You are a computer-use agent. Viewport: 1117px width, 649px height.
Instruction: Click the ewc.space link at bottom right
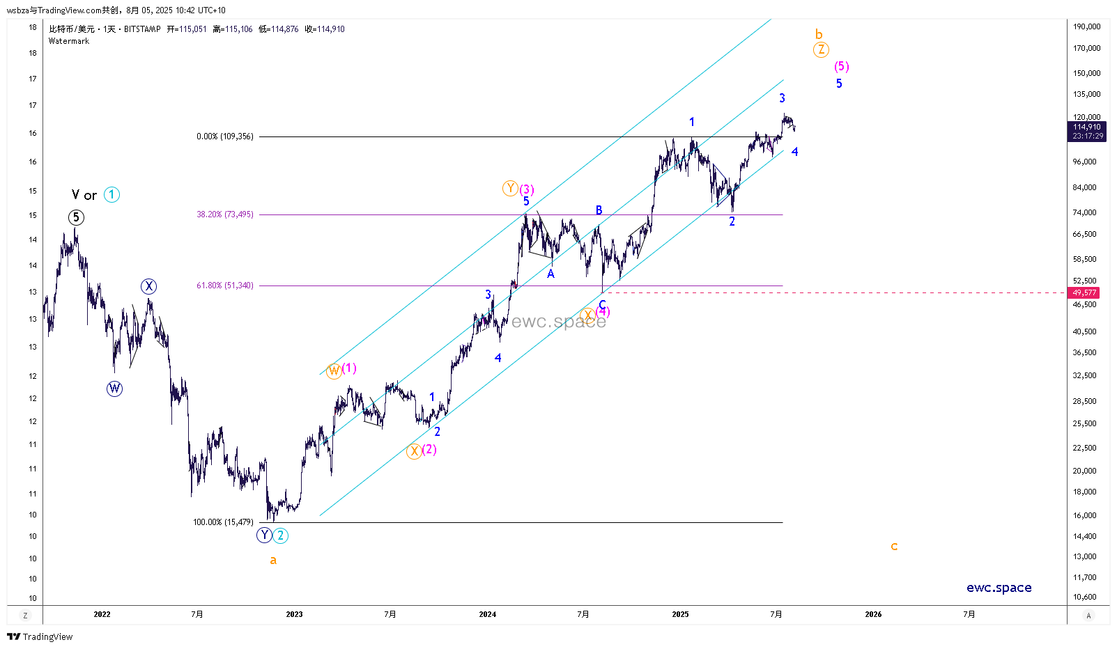(x=999, y=588)
